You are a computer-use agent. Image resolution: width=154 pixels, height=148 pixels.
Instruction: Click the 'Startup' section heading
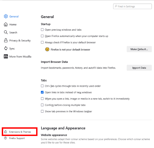point(46,24)
